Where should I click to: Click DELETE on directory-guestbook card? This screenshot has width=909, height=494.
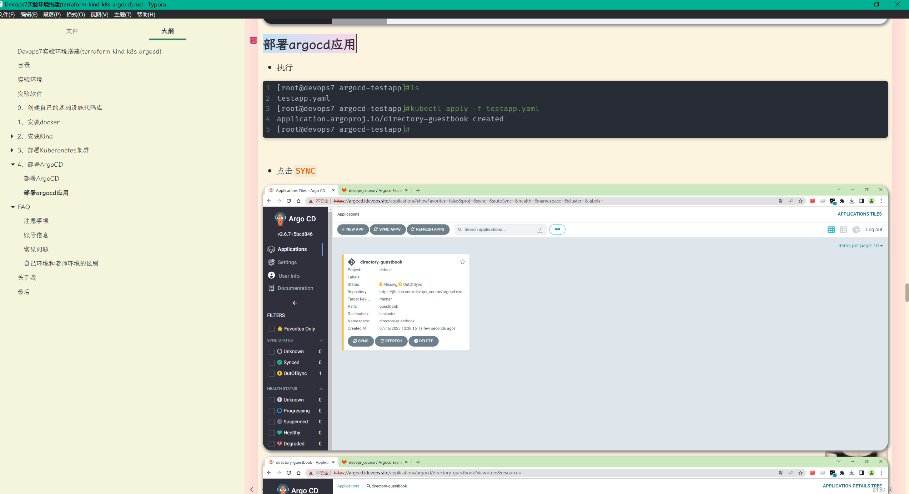(423, 341)
